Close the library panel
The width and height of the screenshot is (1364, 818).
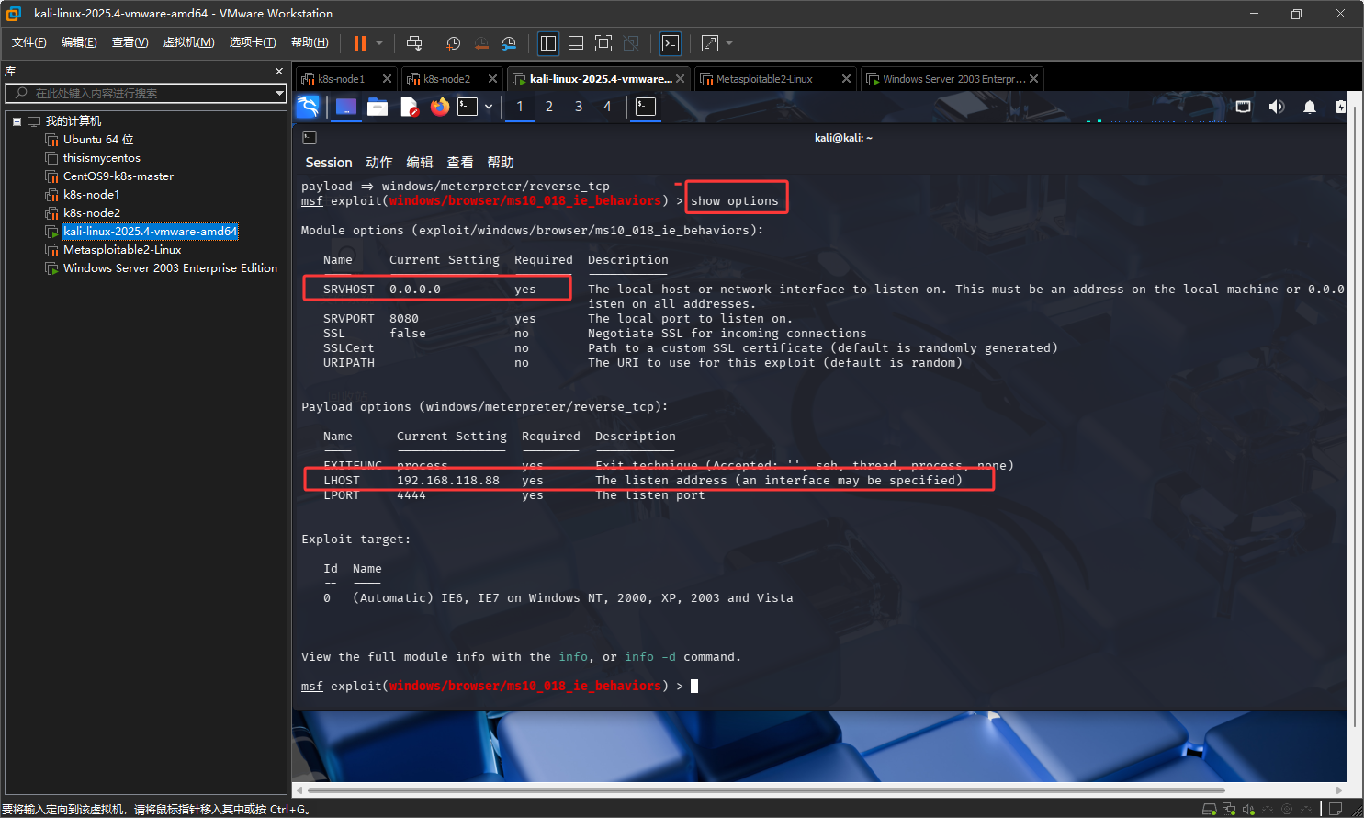(279, 71)
